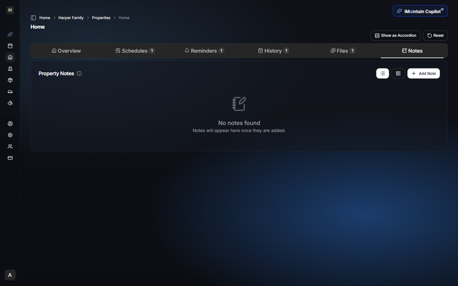
Task: Open the calendar icon in sidebar
Action: click(x=10, y=46)
